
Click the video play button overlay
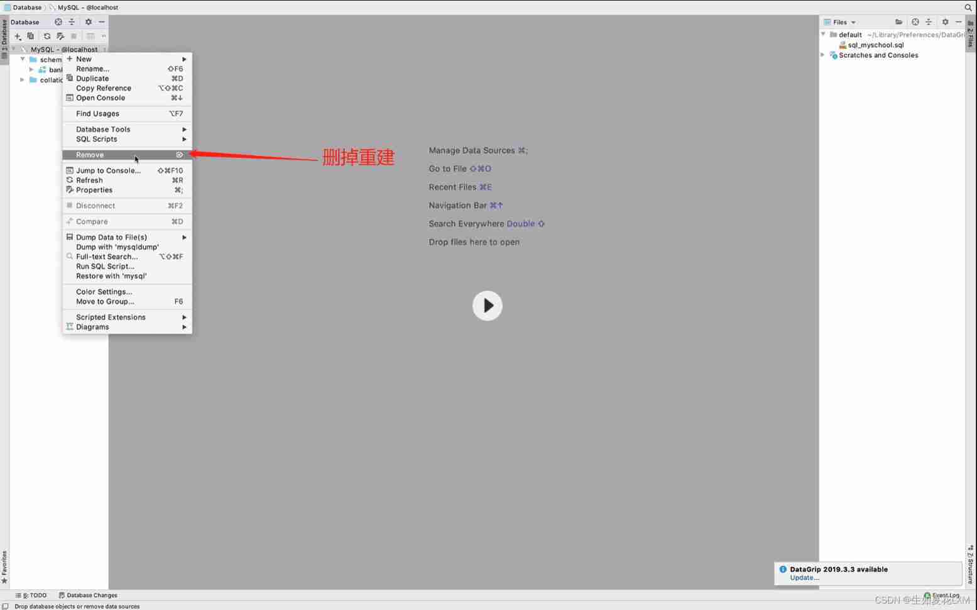[488, 306]
